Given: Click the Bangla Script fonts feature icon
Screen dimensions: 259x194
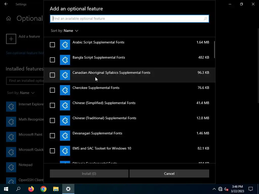Looking at the screenshot, I should [x=65, y=60].
